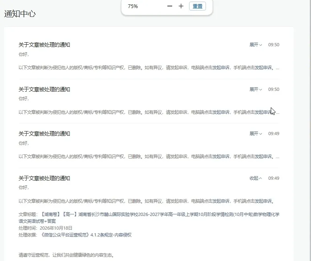311x261 pixels.
Task: Click the 09:49 timestamp beside 收起
Action: 274,178
